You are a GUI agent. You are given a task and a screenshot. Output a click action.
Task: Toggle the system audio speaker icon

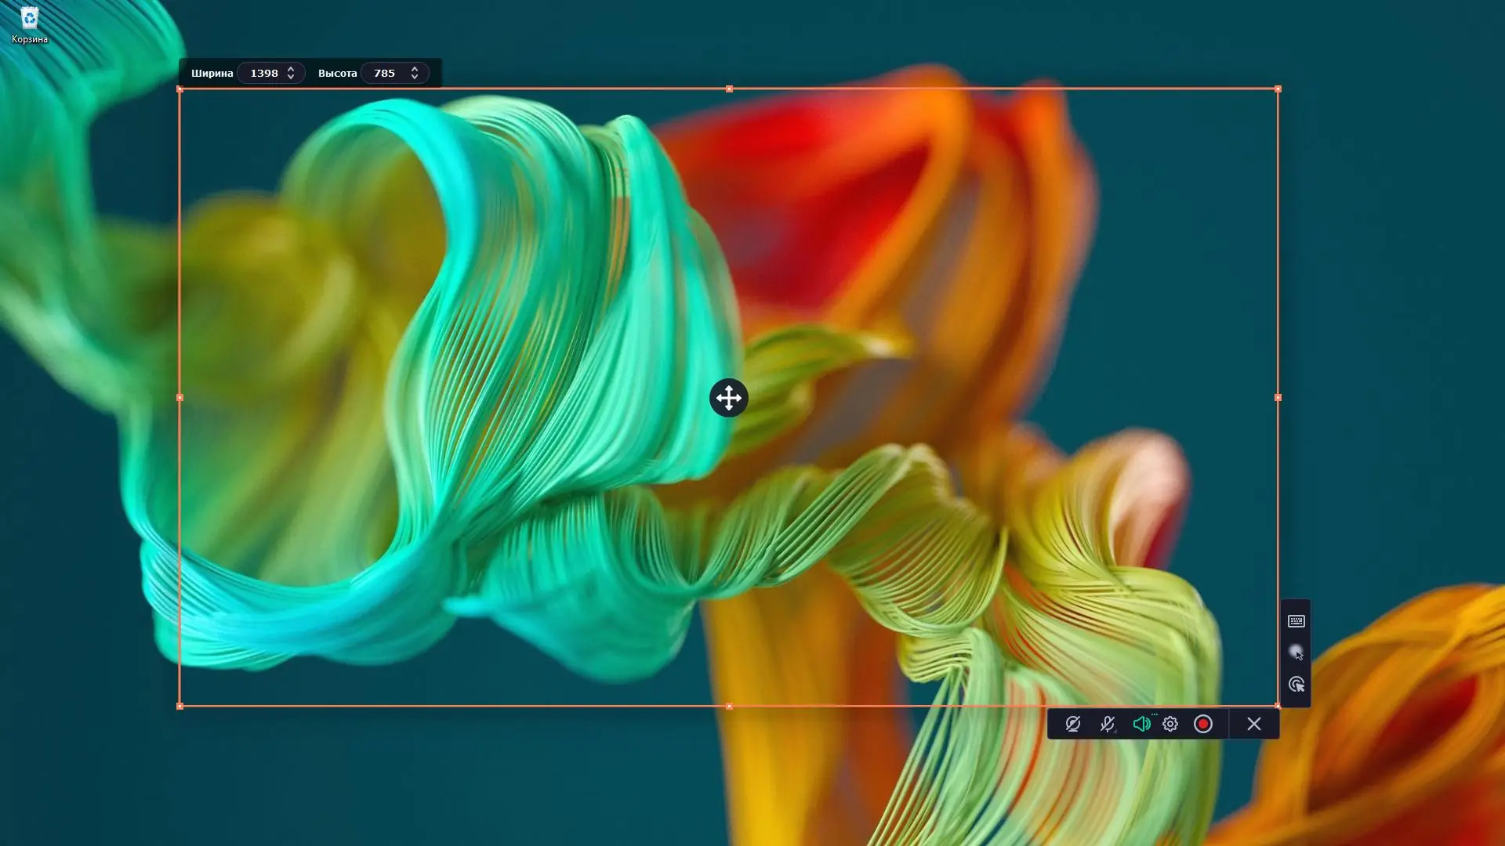[1141, 725]
